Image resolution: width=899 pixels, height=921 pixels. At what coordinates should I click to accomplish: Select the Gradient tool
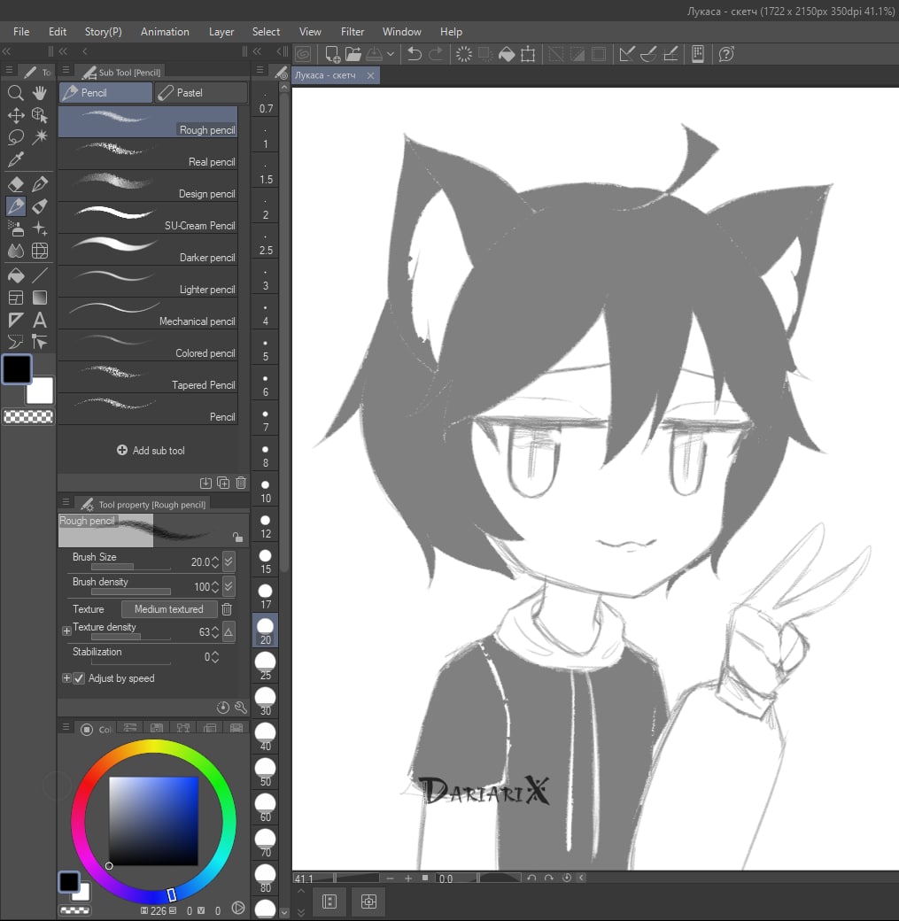(x=39, y=298)
